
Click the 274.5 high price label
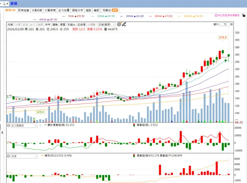tap(223, 37)
